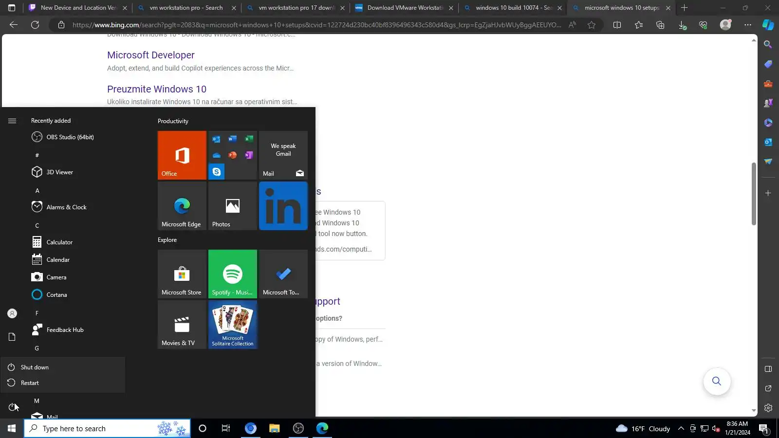Open Edge sidebar search icon
The image size is (779, 438).
(x=768, y=45)
